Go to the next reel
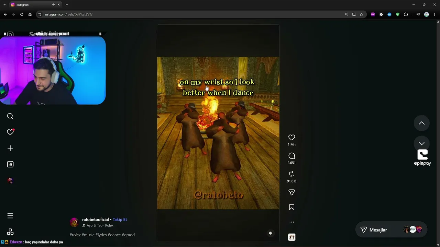Viewport: 440px width, 247px height. pos(421,143)
